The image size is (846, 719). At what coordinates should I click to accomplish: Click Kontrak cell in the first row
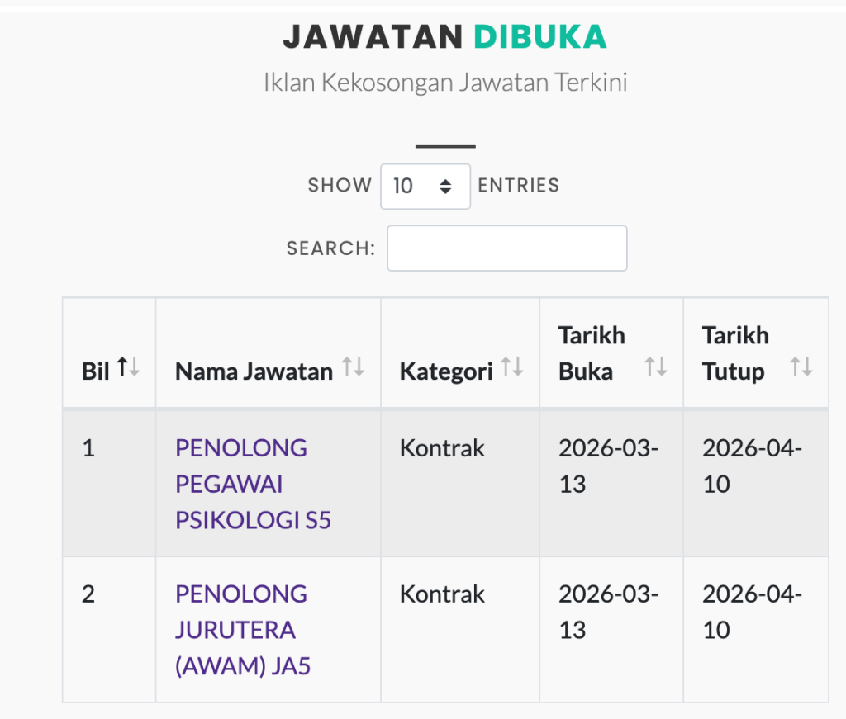click(x=442, y=449)
